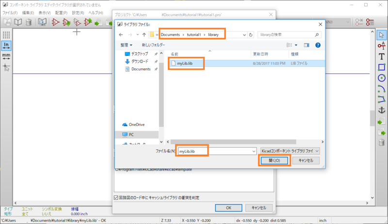Click delete component trash icon in top toolbar
Viewport: 388px width, 224px height.
click(x=29, y=22)
